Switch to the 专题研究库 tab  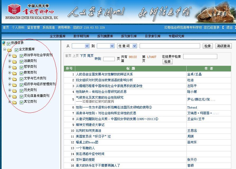(x=176, y=36)
